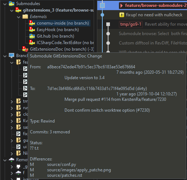Click the Submodules submarine icon
187x180 pixels.
[12, 4]
